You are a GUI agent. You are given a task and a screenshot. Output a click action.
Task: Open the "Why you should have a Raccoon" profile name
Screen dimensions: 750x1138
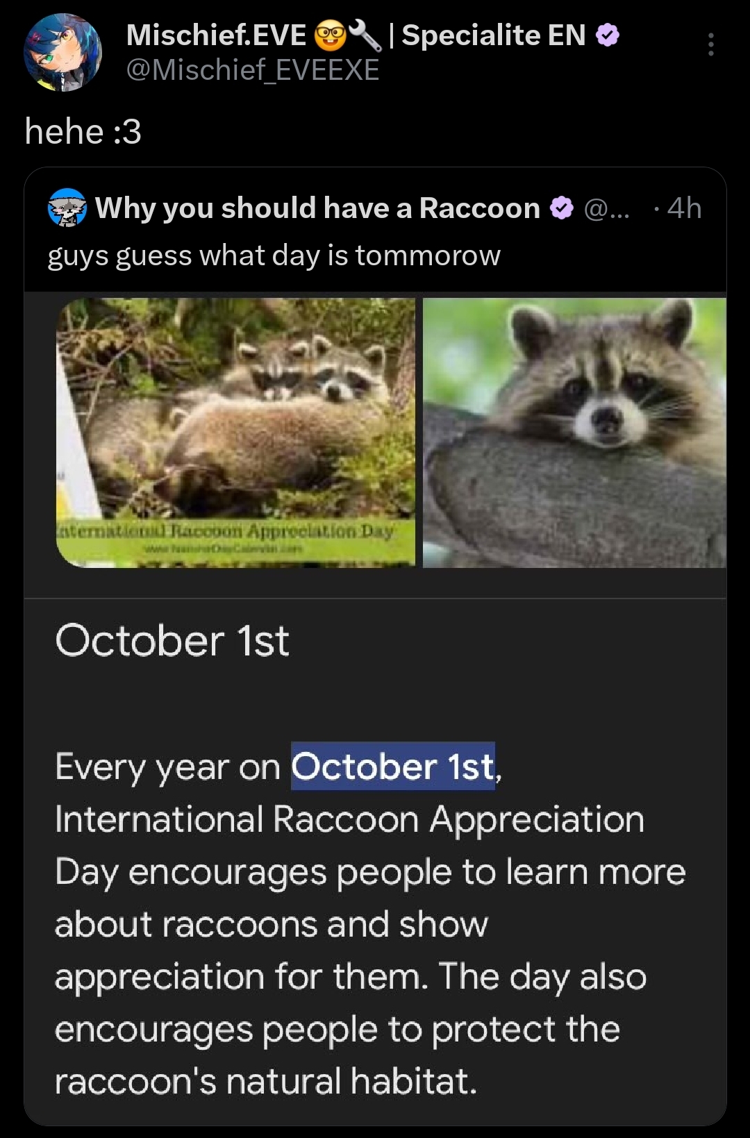coord(317,208)
